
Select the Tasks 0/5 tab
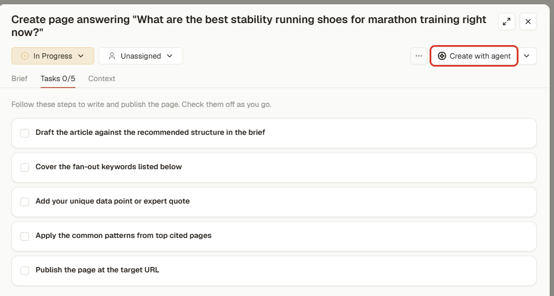(x=58, y=78)
